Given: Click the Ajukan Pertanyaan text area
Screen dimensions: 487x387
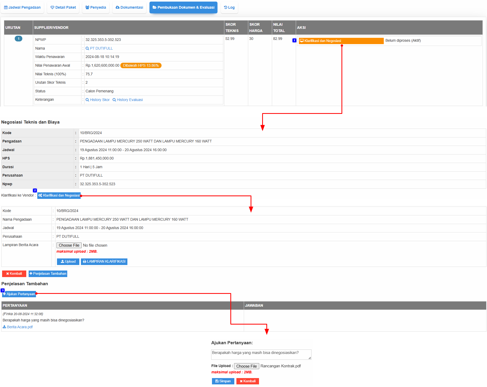Looking at the screenshot, I should pos(261,354).
